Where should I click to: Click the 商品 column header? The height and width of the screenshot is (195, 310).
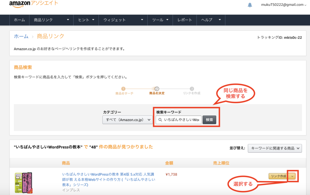point(66,163)
